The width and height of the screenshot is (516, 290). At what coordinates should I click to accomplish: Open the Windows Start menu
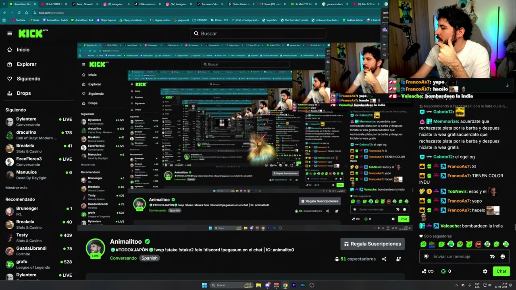click(204, 285)
